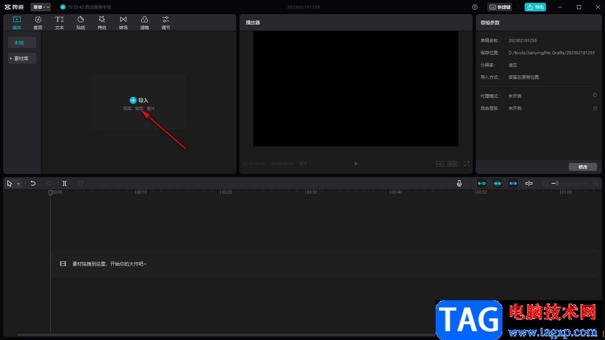Viewport: 605px width, 340px height.
Task: Split the clip at the playhead
Action: click(x=65, y=183)
